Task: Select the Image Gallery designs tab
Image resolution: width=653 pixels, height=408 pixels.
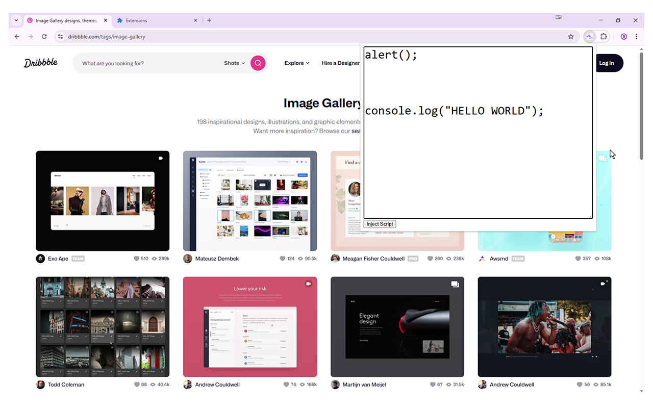Action: tap(67, 20)
